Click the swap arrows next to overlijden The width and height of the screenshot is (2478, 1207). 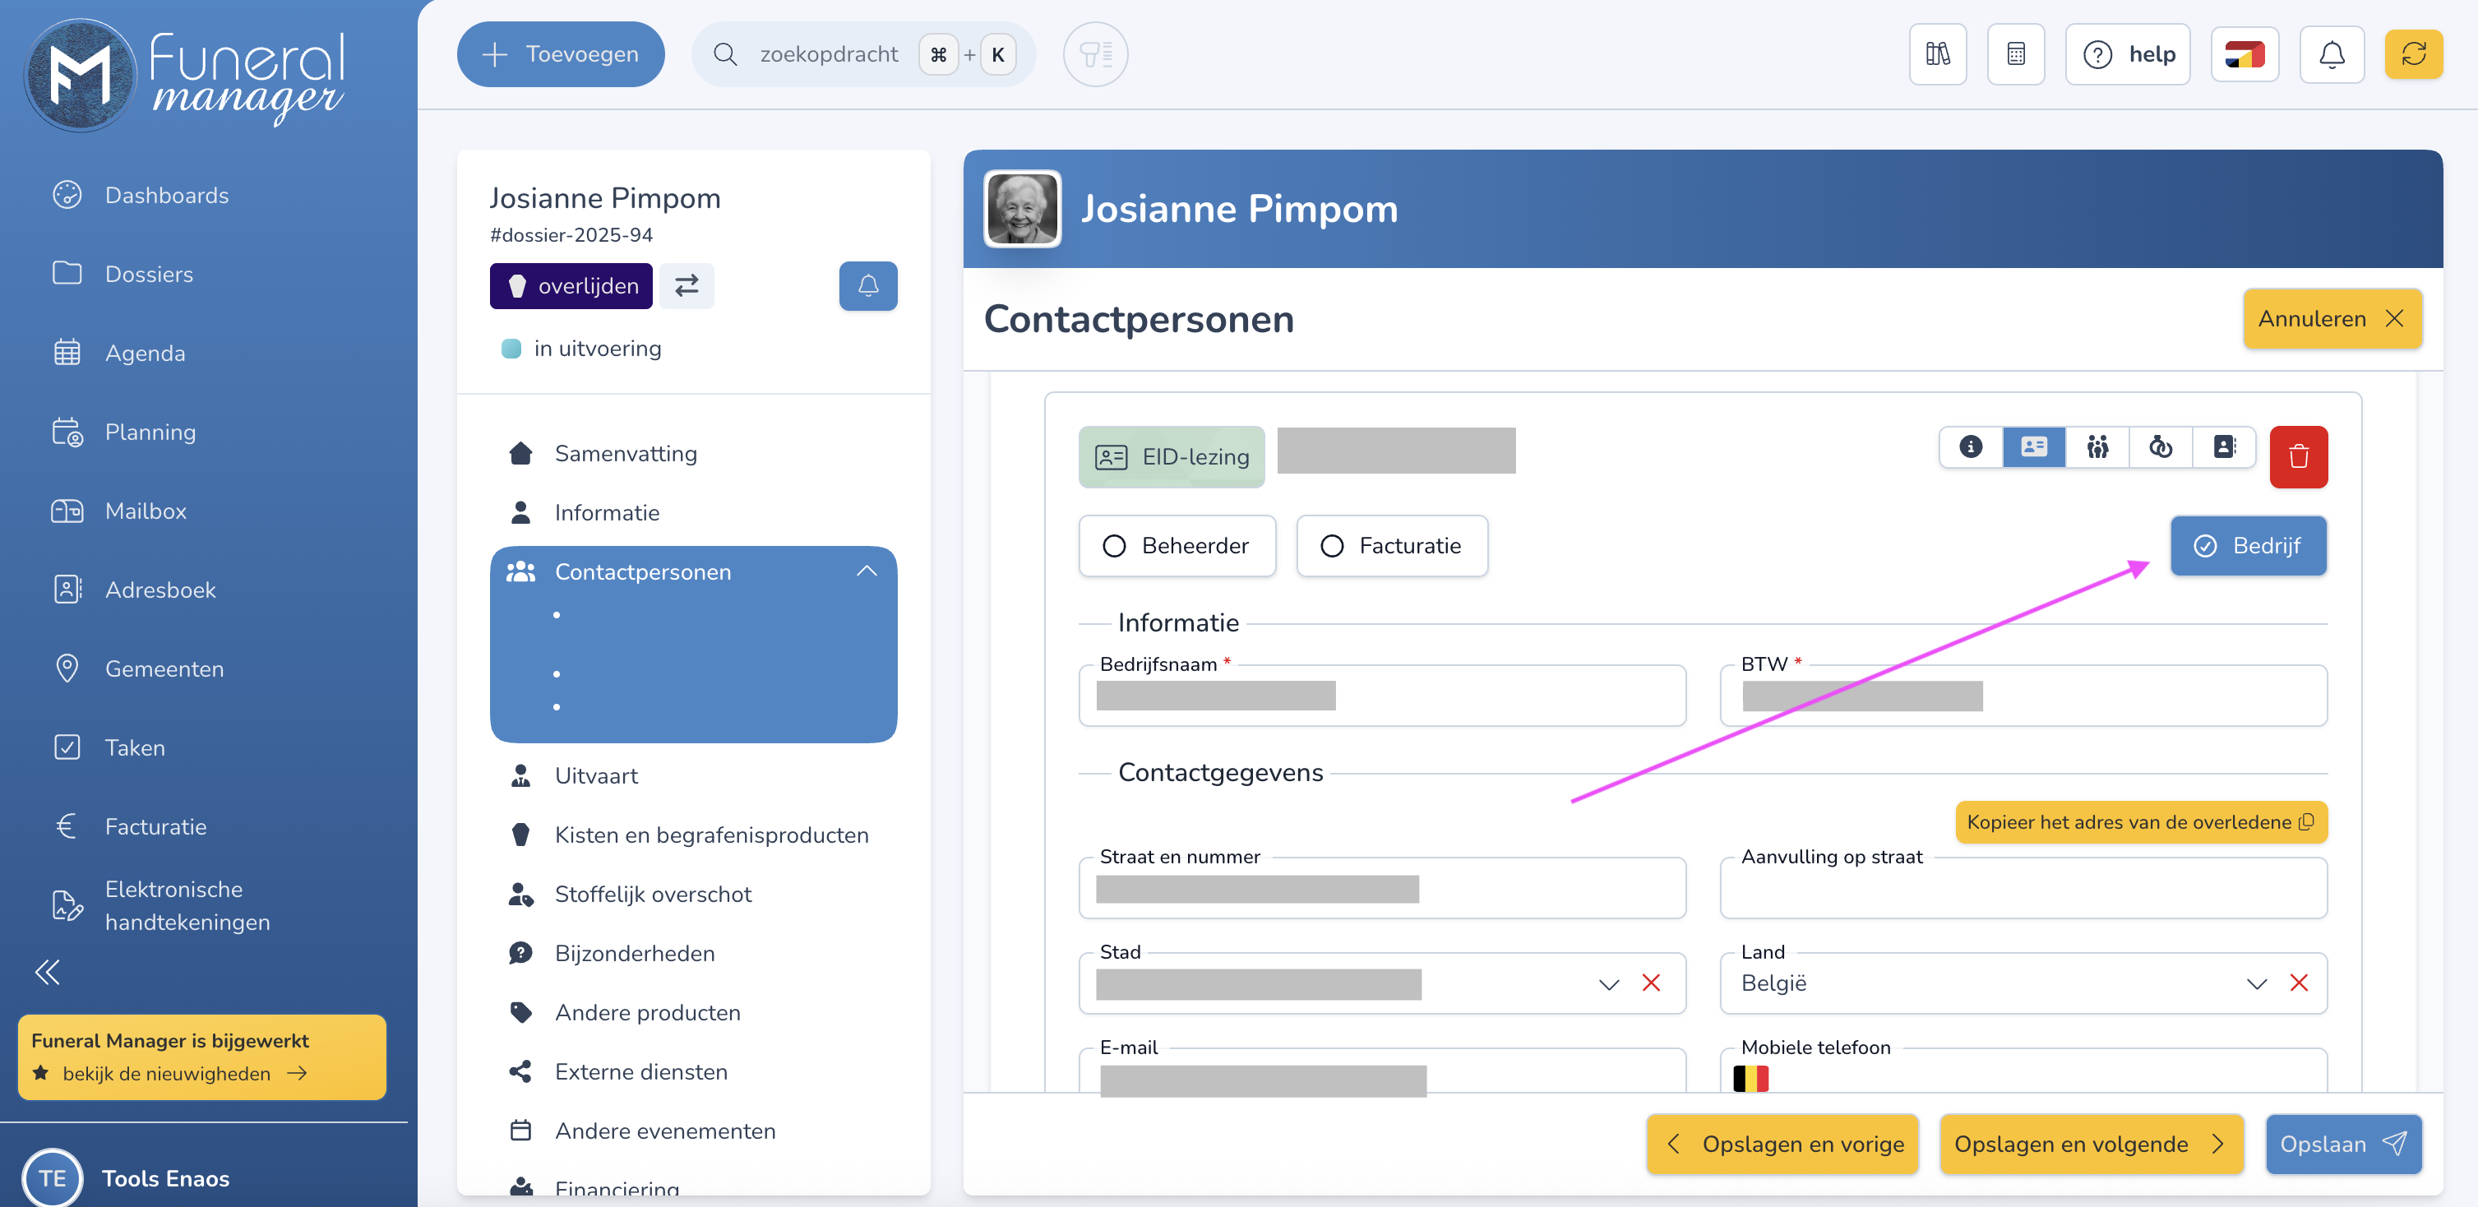point(686,287)
